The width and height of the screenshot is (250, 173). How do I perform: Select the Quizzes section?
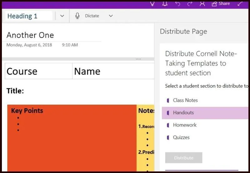point(205,137)
